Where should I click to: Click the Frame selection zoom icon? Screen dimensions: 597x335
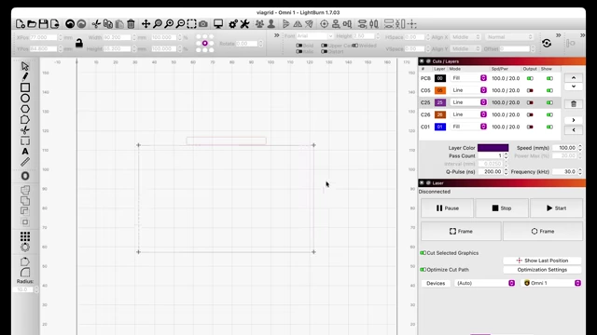[191, 24]
